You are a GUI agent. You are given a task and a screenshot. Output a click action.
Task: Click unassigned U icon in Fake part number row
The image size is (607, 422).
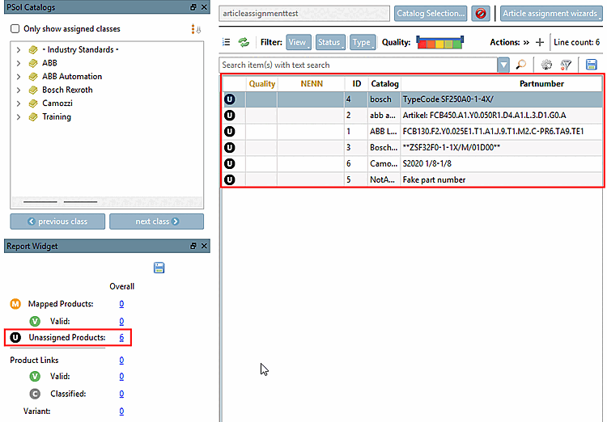(230, 179)
